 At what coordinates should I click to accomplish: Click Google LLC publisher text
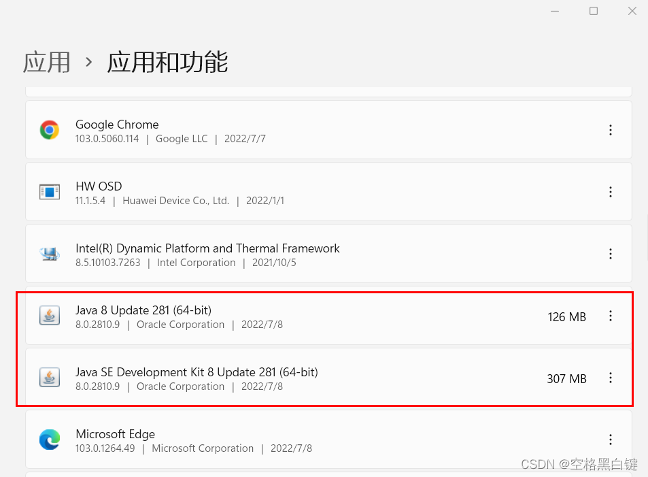[x=182, y=139]
